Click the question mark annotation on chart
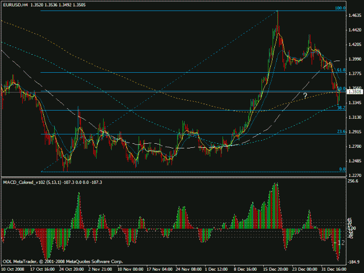 [x=305, y=95]
